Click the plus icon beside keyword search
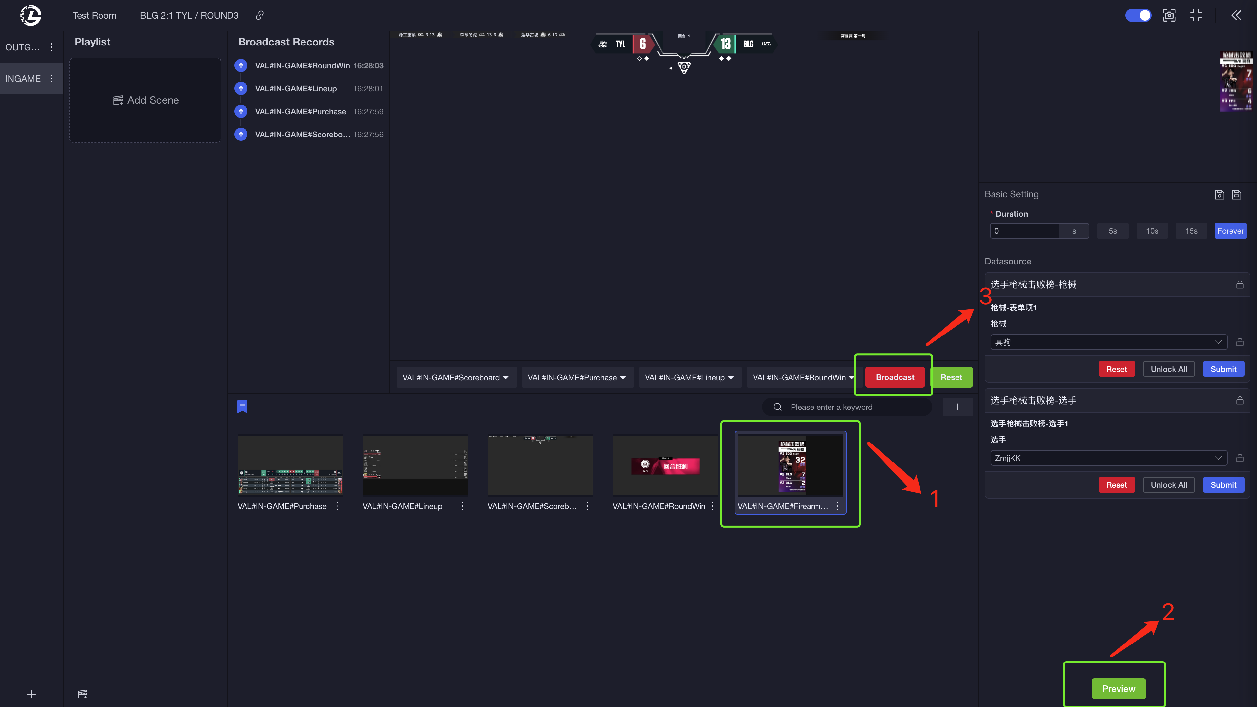Screen dimensions: 1257x707 [957, 407]
